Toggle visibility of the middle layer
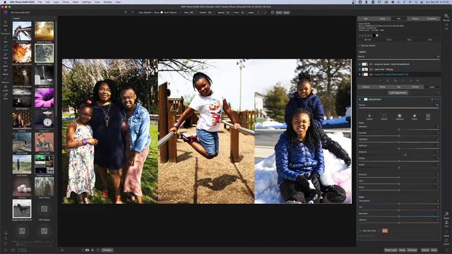The image size is (452, 254). [x=359, y=69]
